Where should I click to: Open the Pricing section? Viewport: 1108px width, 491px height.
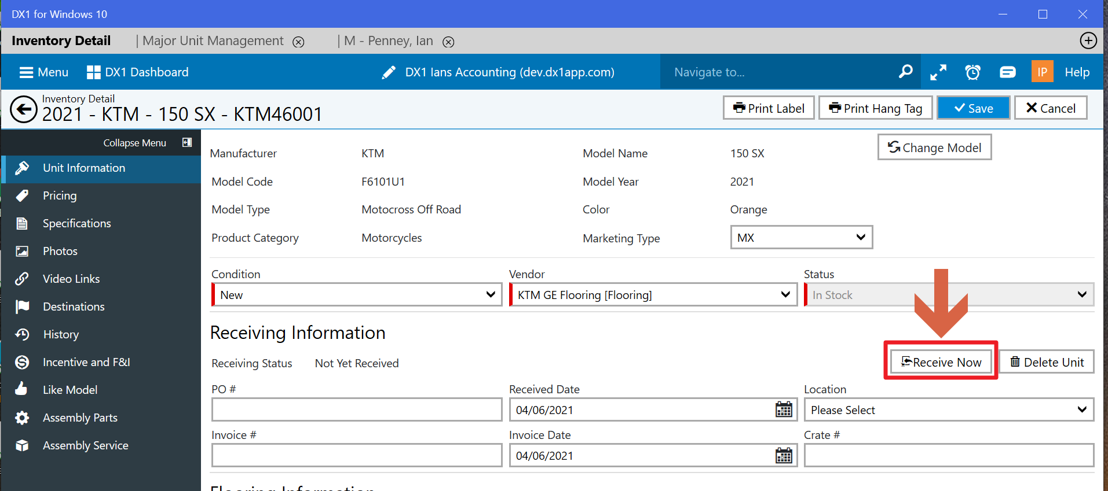[101, 195]
